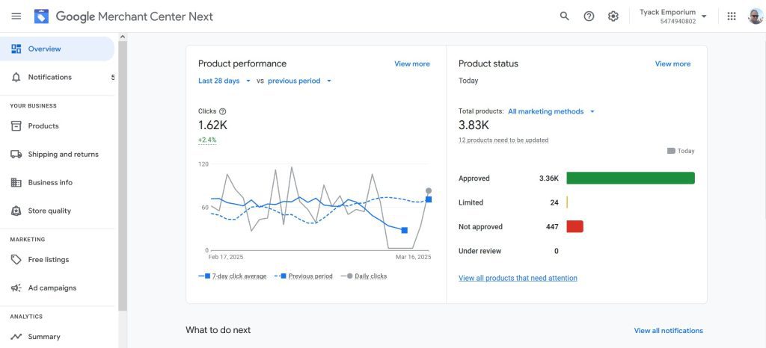Click the user profile avatar
This screenshot has width=766, height=348.
click(x=755, y=16)
